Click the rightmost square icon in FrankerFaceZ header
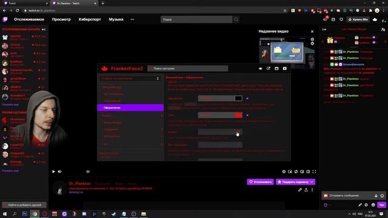 [x=285, y=68]
